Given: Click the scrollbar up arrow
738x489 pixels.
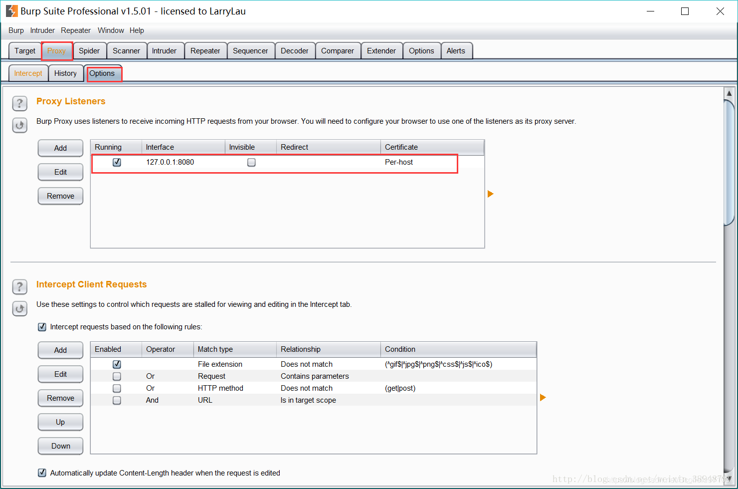Looking at the screenshot, I should pos(729,93).
